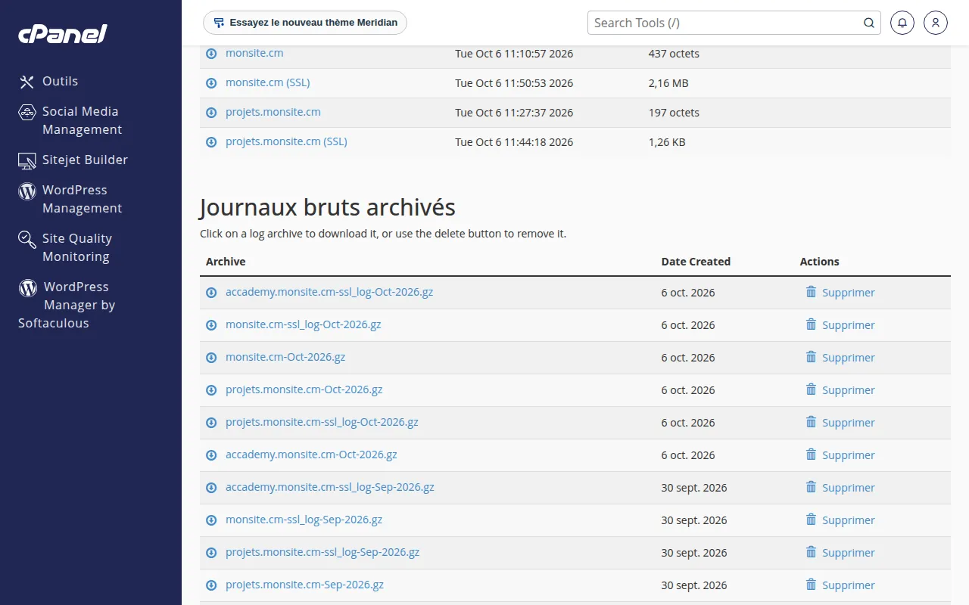Click the search magnifier icon
The width and height of the screenshot is (969, 605).
click(869, 23)
